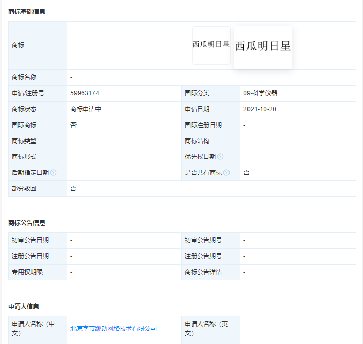Open the help icon beside 是否共有商标
363x344 pixels.
coord(226,172)
